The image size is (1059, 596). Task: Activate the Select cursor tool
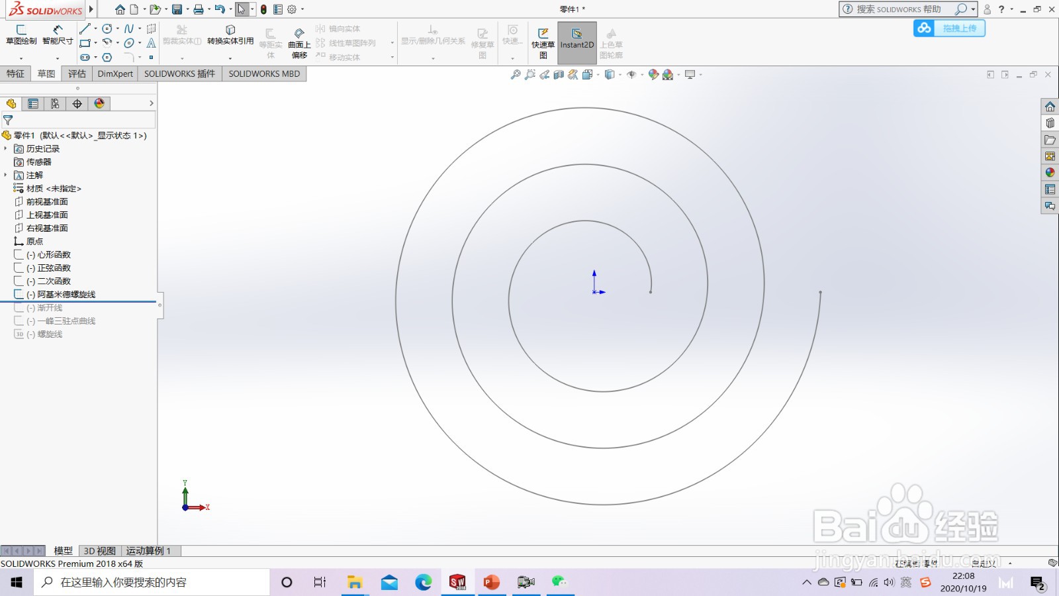[x=242, y=9]
